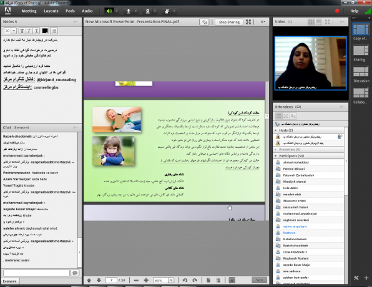
Task: Open the Help menu
Action: (x=354, y=11)
